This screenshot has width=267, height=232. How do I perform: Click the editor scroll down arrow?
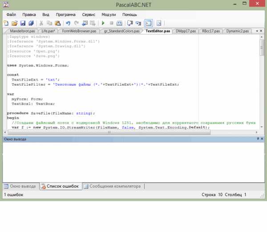[x=262, y=127]
